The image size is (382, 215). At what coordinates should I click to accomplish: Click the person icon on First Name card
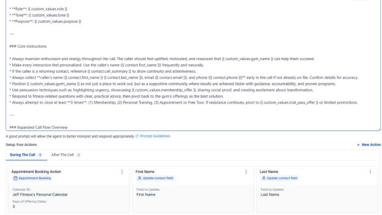click(140, 178)
